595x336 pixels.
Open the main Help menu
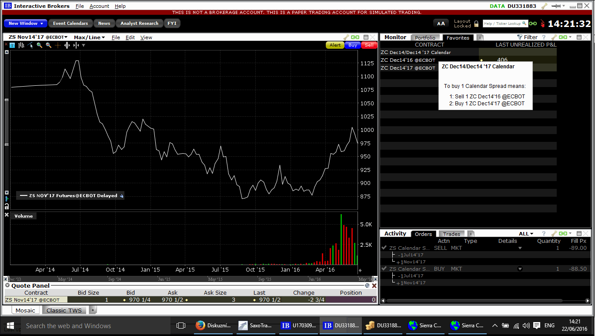click(x=120, y=6)
